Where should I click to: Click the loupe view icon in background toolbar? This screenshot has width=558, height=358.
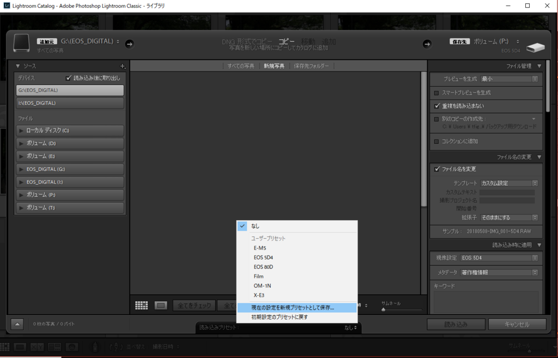[20, 347]
